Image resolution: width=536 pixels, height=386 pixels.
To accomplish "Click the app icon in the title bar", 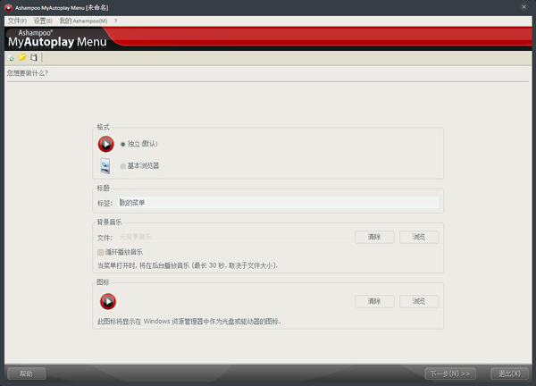I will tap(9, 7).
